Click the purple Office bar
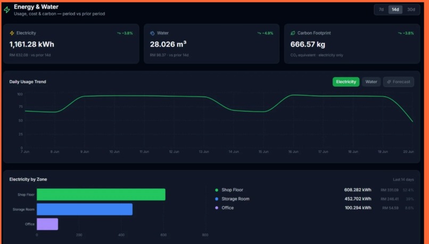 pyautogui.click(x=47, y=224)
